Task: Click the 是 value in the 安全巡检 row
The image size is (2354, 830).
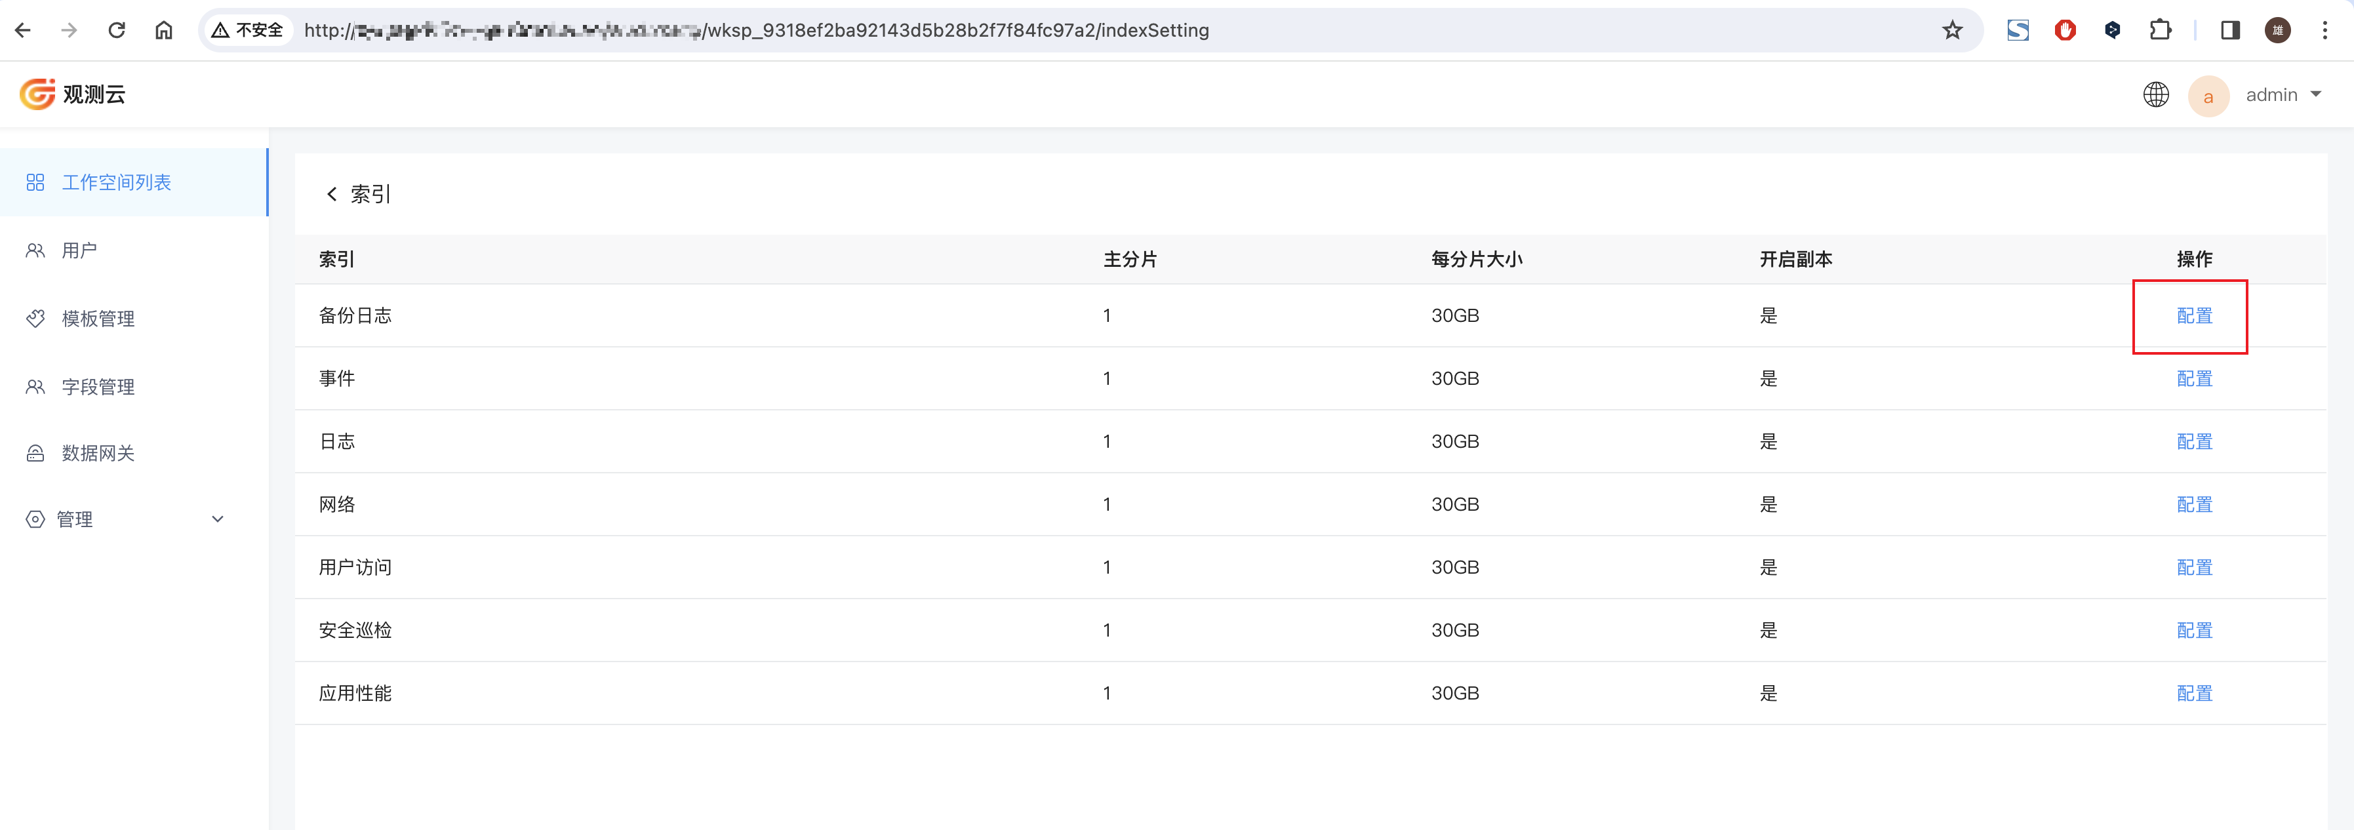Action: (1768, 631)
